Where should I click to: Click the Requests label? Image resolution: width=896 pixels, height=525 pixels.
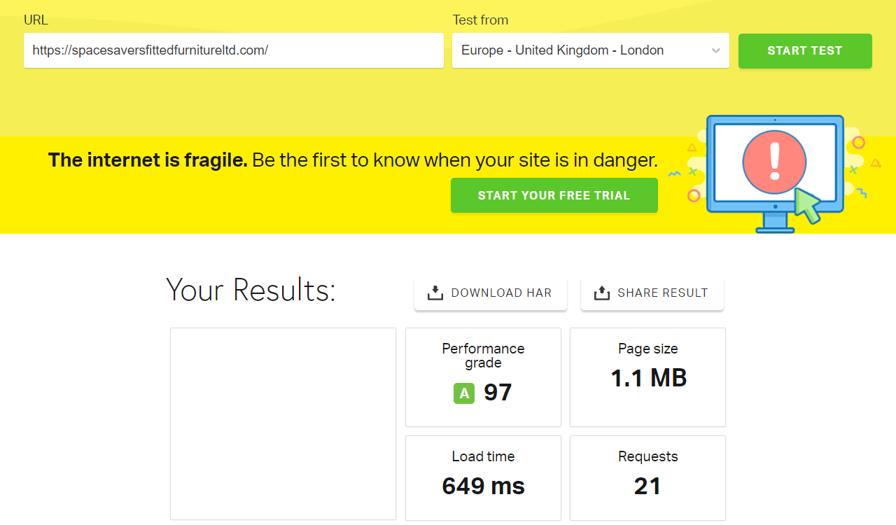pyautogui.click(x=648, y=456)
